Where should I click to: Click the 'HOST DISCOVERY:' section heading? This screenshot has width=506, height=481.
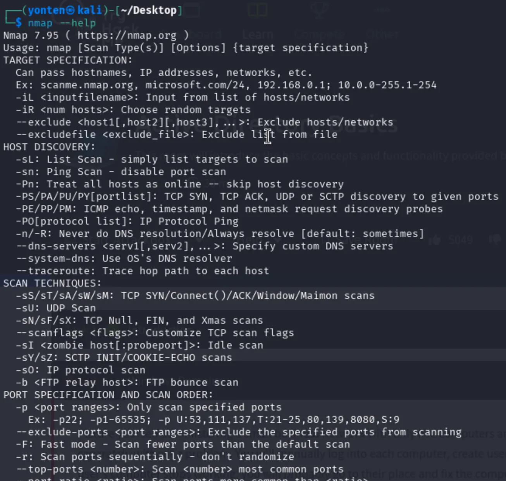[x=49, y=147]
